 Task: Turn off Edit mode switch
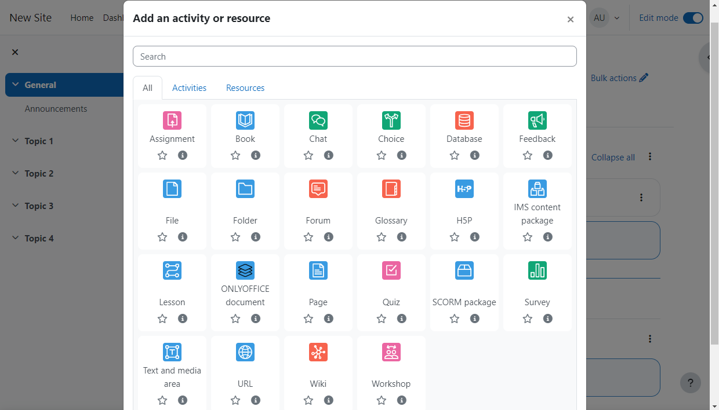click(693, 18)
